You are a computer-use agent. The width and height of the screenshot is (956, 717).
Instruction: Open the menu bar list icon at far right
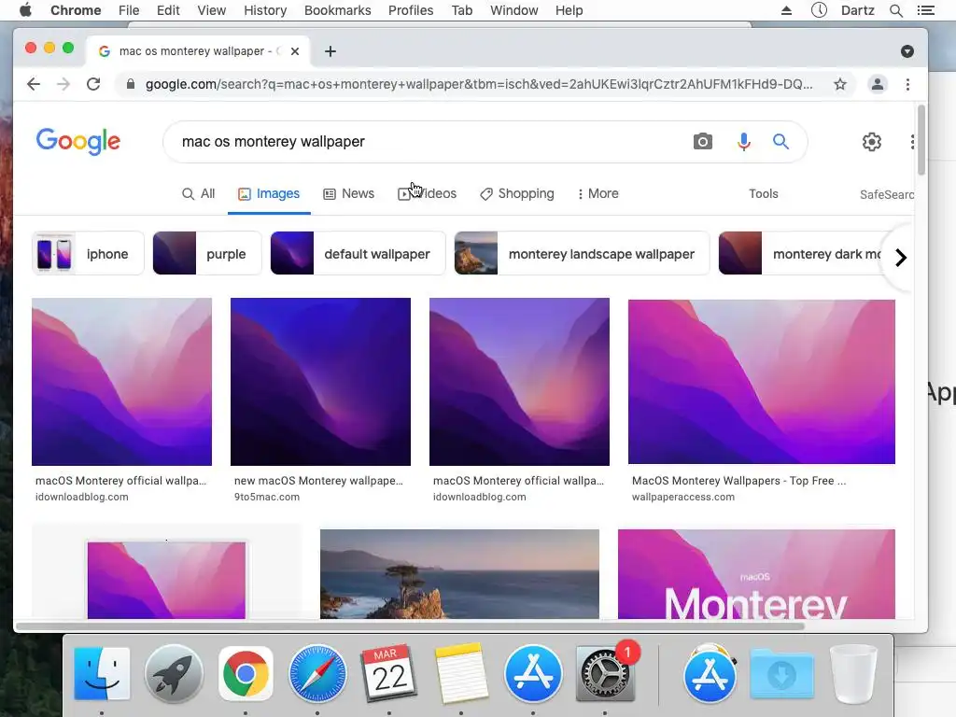pos(925,10)
